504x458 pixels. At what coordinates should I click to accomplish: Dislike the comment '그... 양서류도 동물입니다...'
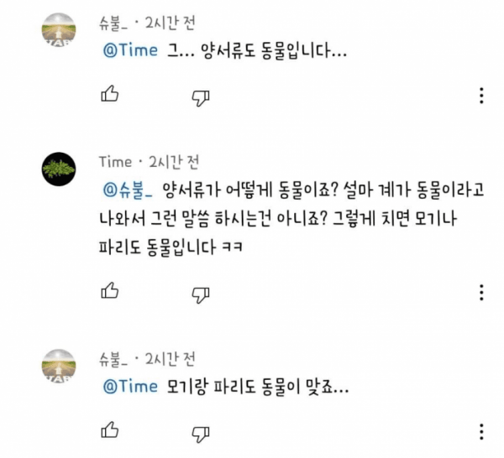click(201, 98)
